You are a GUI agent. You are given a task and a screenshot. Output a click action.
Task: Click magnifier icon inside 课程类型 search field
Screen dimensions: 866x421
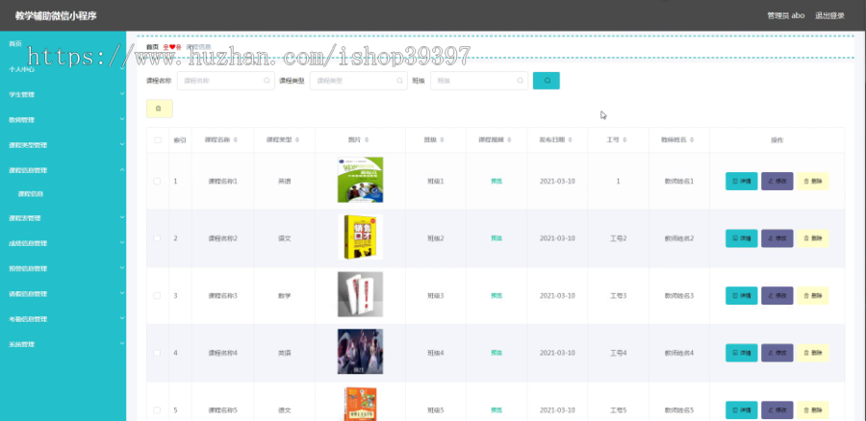[x=399, y=81]
